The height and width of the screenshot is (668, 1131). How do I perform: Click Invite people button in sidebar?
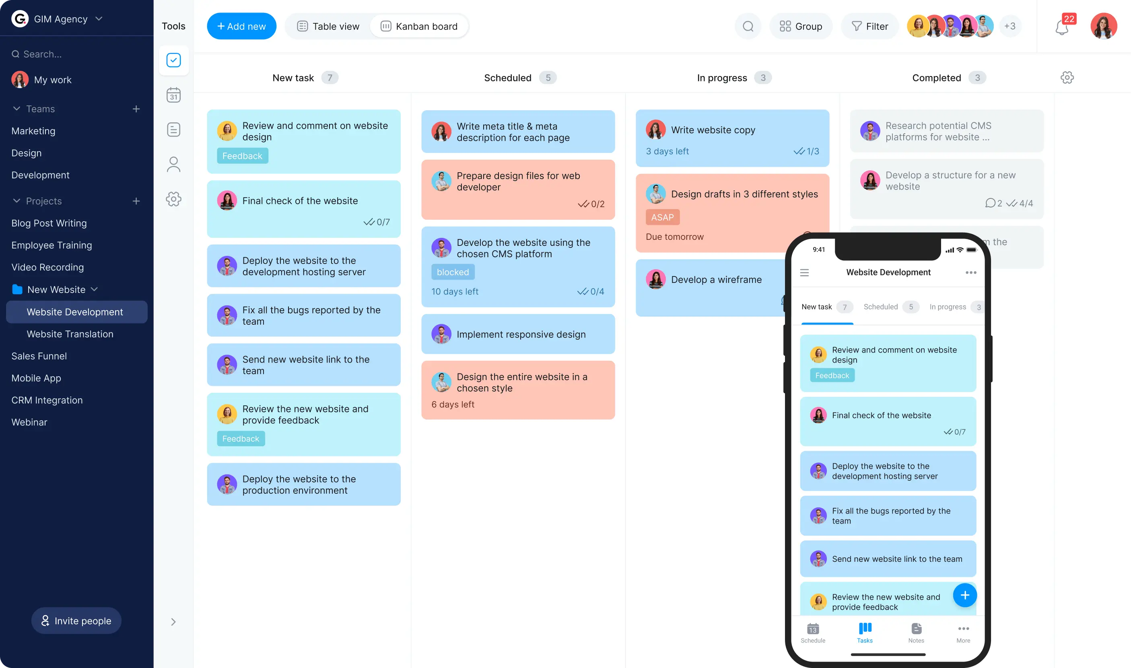[76, 620]
